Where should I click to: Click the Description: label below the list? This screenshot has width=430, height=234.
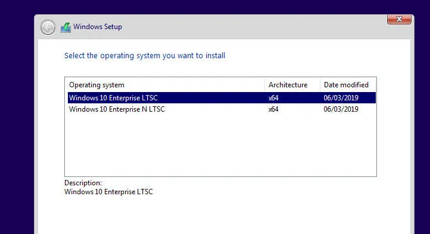click(83, 182)
